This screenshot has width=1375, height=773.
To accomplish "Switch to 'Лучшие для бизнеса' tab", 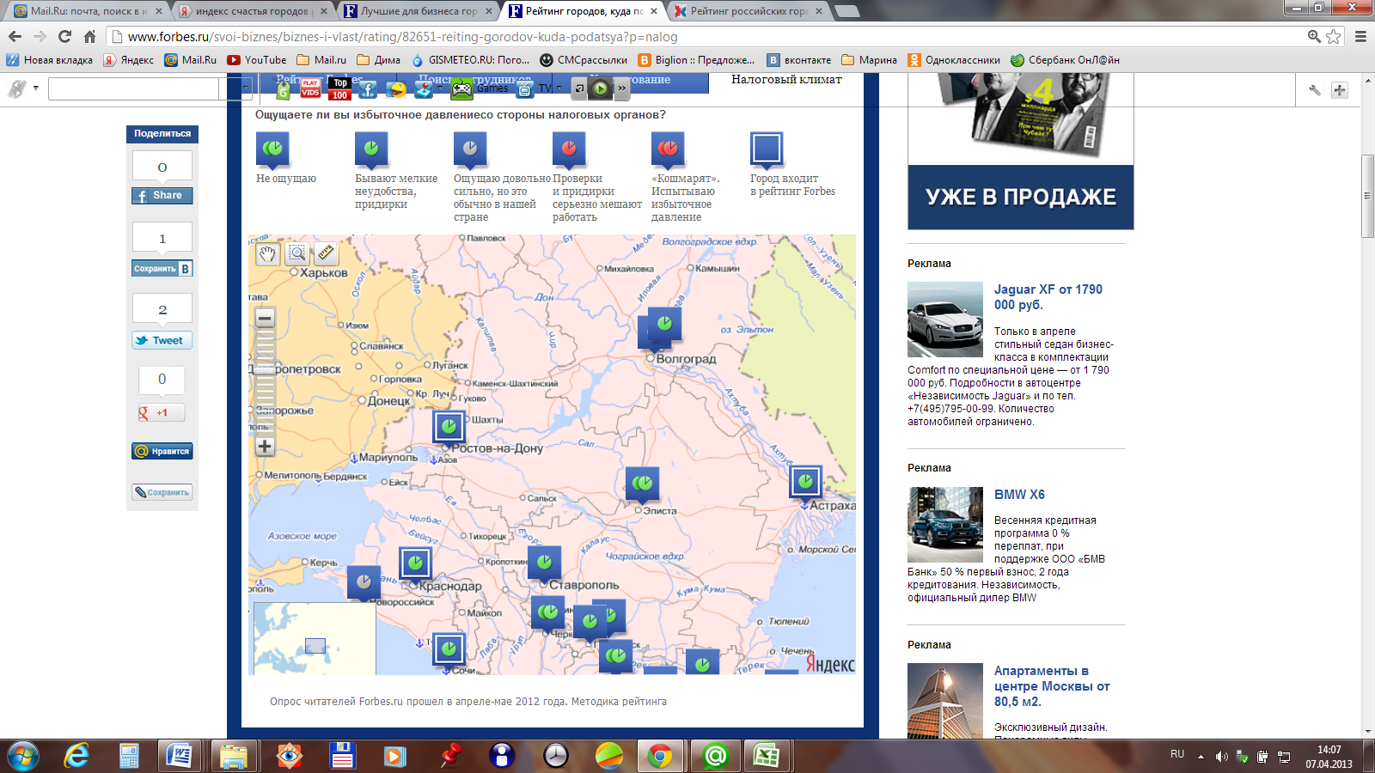I will 417,11.
